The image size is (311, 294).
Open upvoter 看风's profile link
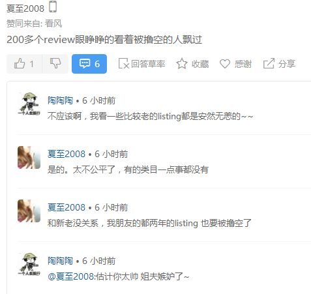[53, 23]
